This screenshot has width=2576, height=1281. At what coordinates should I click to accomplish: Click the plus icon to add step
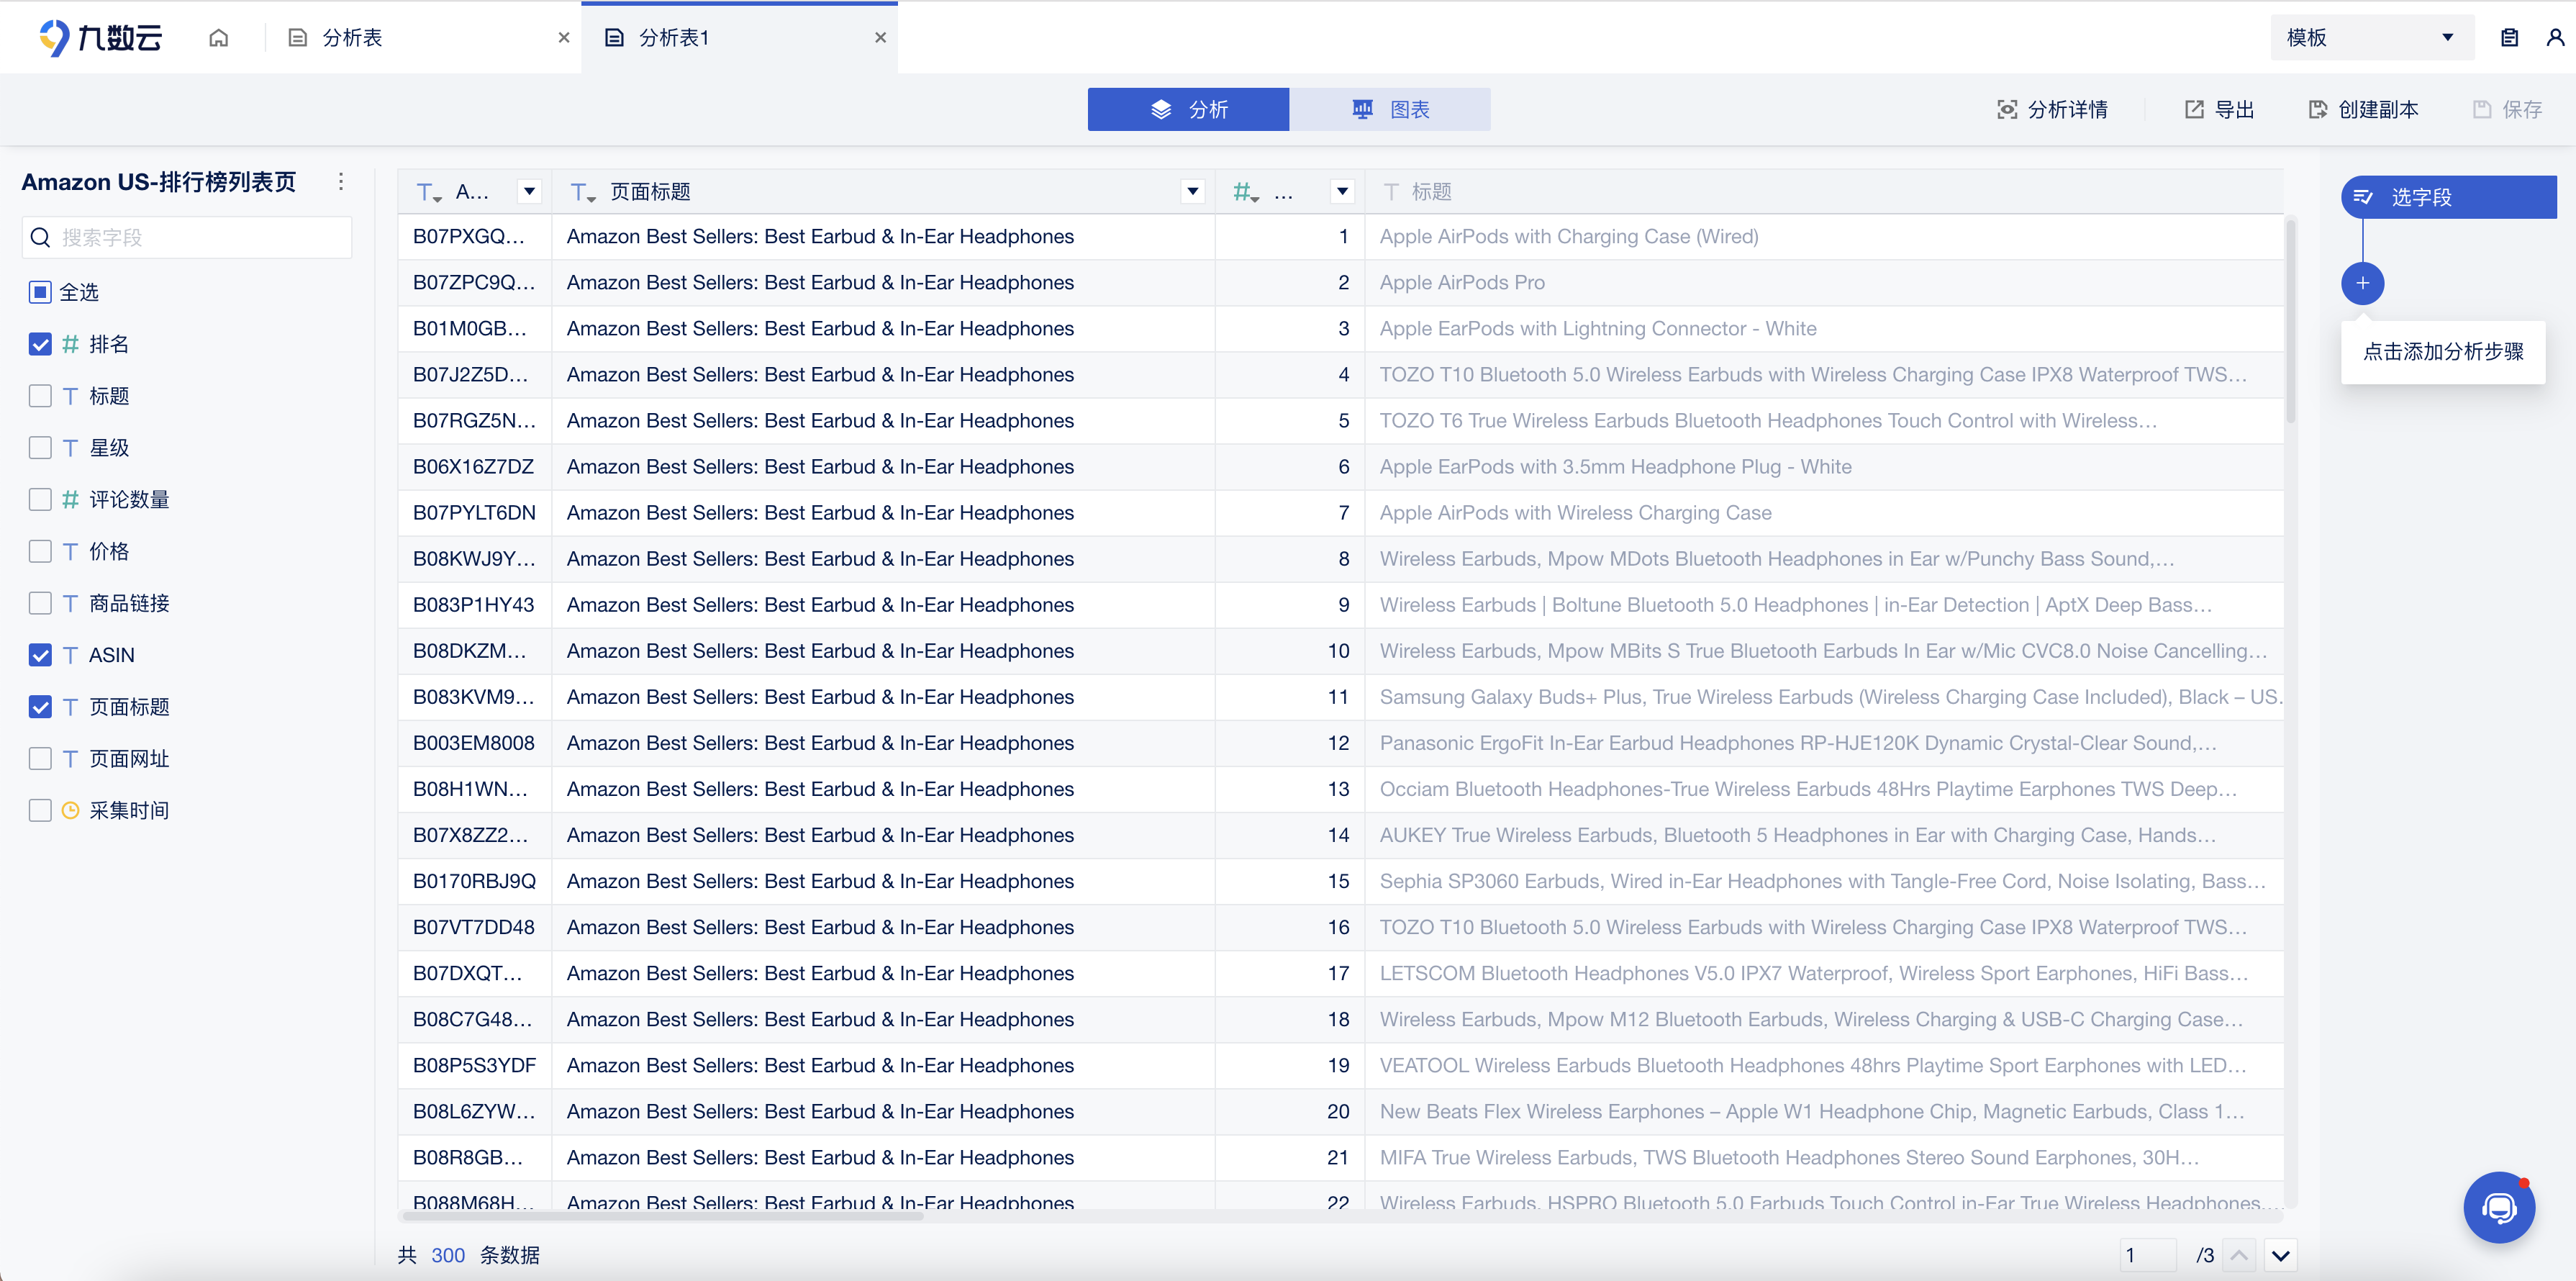point(2362,283)
